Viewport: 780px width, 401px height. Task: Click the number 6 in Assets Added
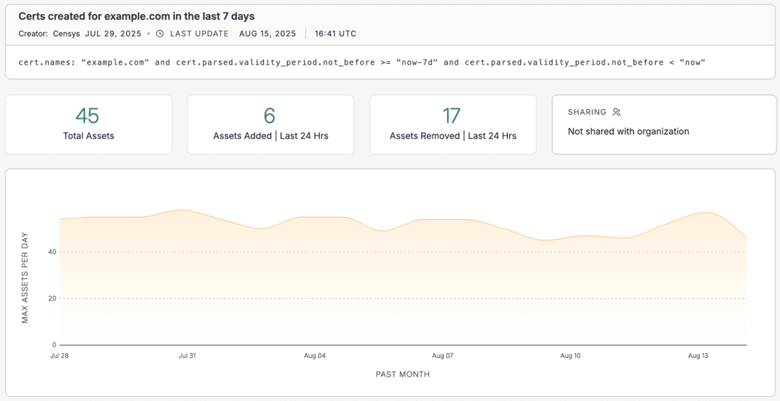[270, 115]
